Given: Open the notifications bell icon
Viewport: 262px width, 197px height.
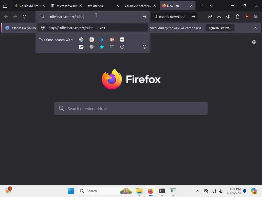Looking at the screenshot, I should [x=245, y=191].
